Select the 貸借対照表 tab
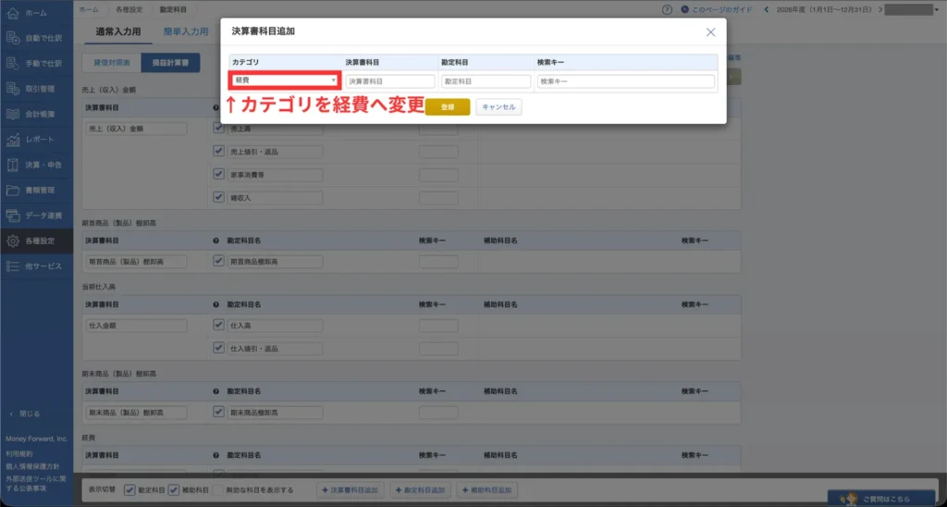Viewport: 947px width, 507px height. [112, 63]
